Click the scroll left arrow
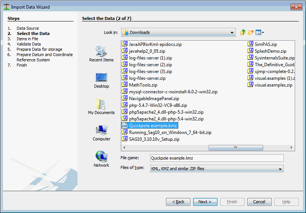Screen dimensions: 306x213 (124, 148)
